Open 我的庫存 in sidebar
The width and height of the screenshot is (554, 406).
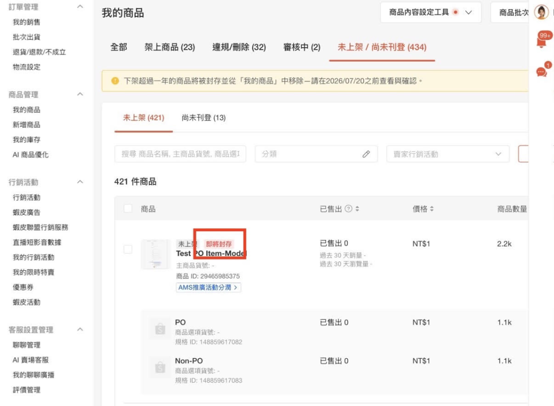27,140
